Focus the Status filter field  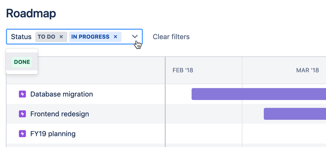21,37
